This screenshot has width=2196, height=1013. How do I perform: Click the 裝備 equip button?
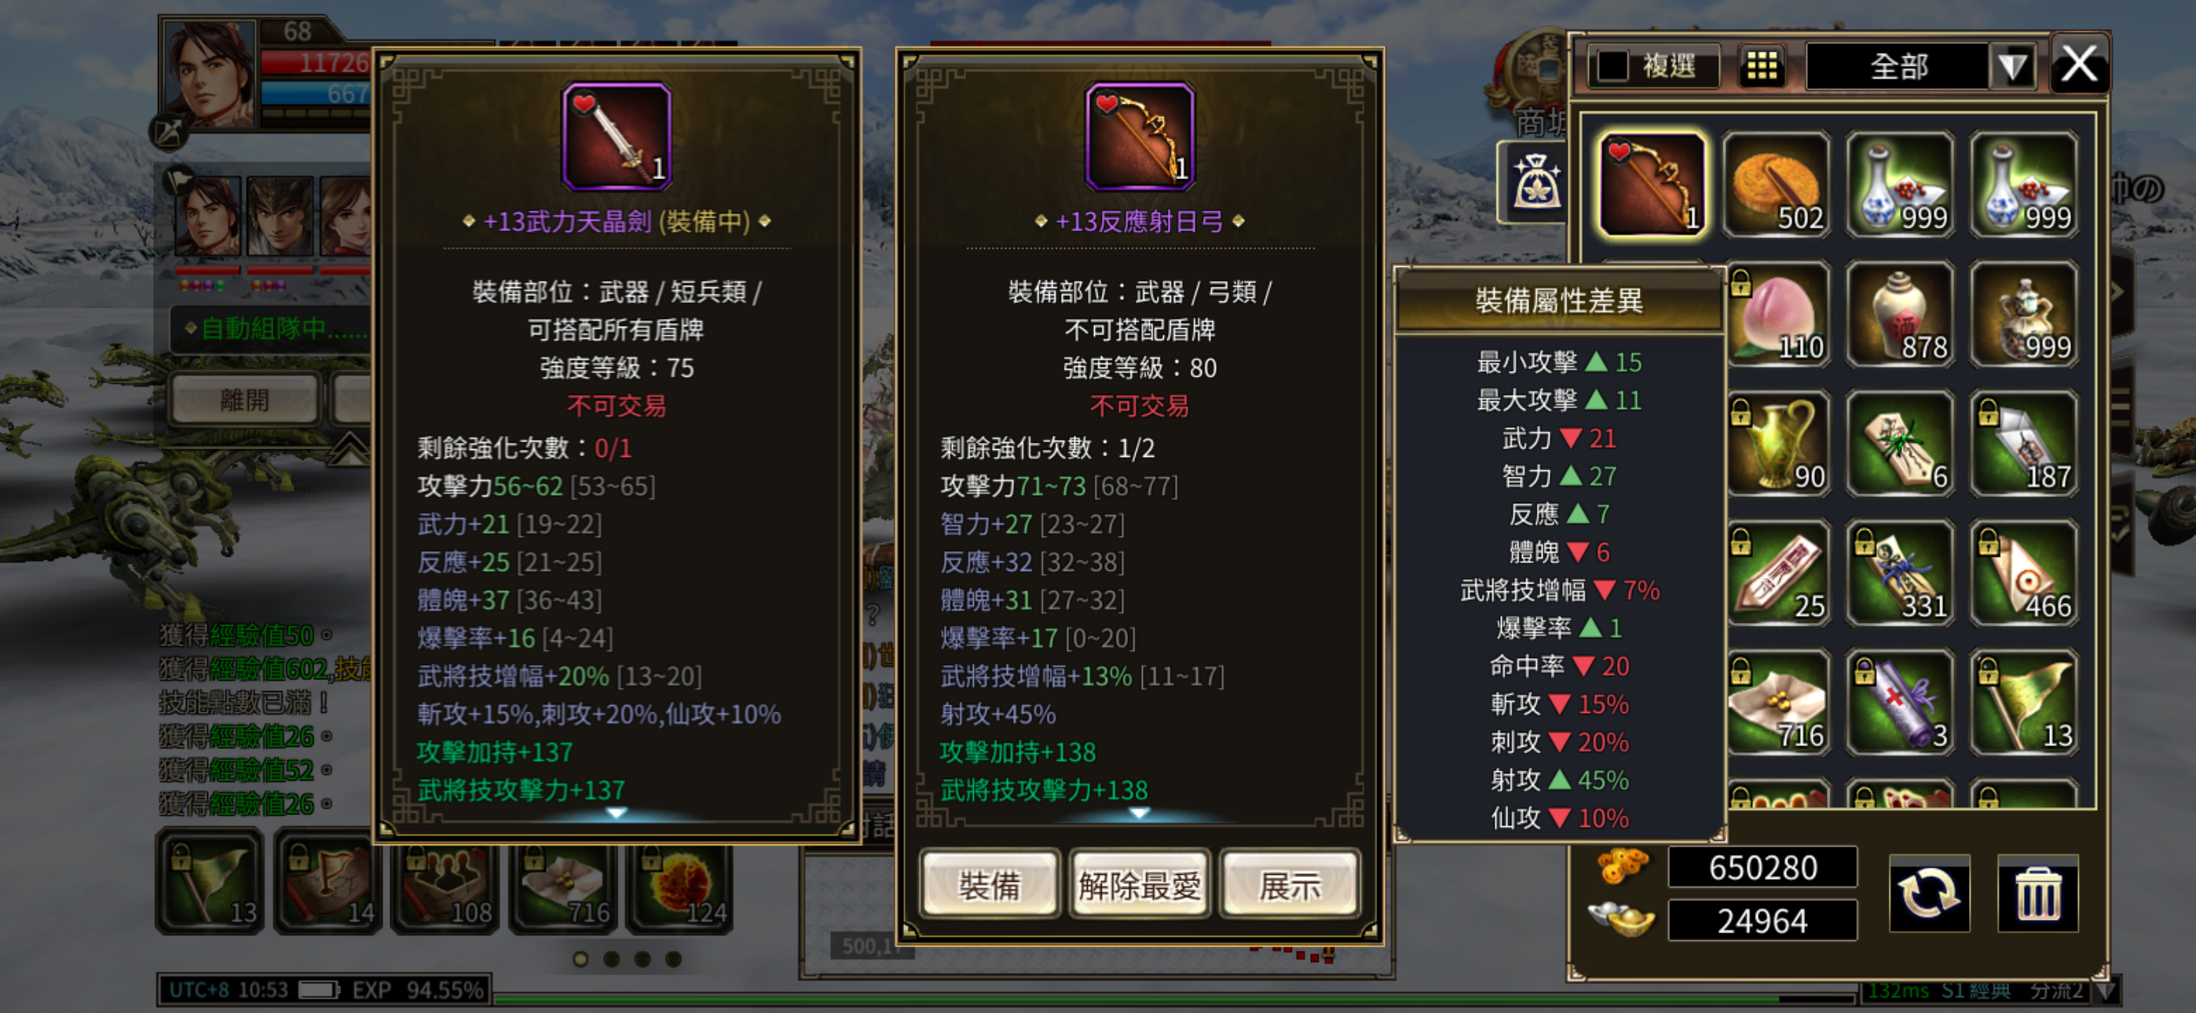tap(990, 885)
